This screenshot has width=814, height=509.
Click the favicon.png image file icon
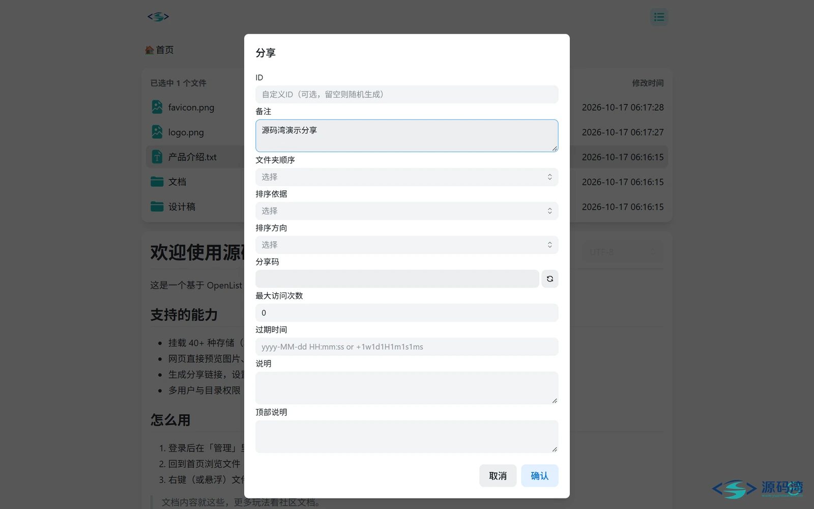pyautogui.click(x=157, y=107)
